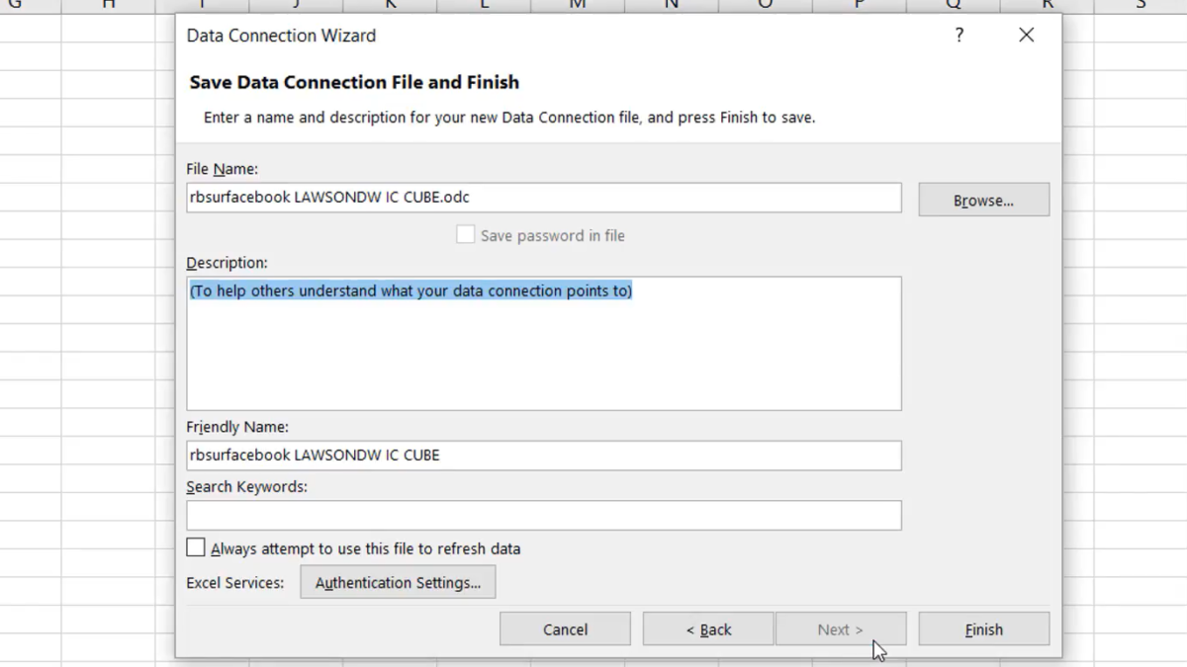Select column S header in the worksheet
This screenshot has height=667, width=1187.
1140,5
